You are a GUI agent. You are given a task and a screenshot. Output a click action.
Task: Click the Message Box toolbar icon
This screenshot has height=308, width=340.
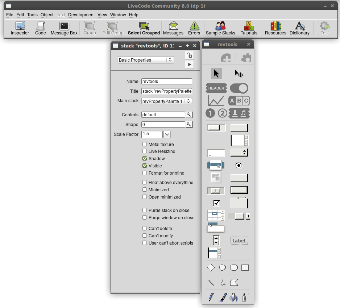tap(64, 28)
